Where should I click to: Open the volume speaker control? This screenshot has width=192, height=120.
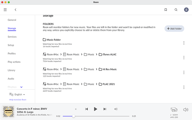click(x=186, y=110)
